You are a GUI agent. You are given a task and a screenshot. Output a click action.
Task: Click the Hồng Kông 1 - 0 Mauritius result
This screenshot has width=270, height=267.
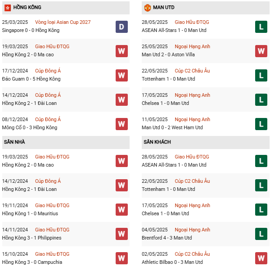pos(30,213)
